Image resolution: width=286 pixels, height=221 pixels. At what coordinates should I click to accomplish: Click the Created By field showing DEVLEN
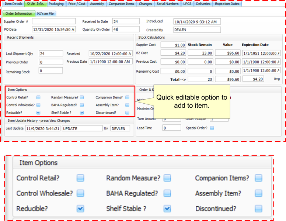197,30
